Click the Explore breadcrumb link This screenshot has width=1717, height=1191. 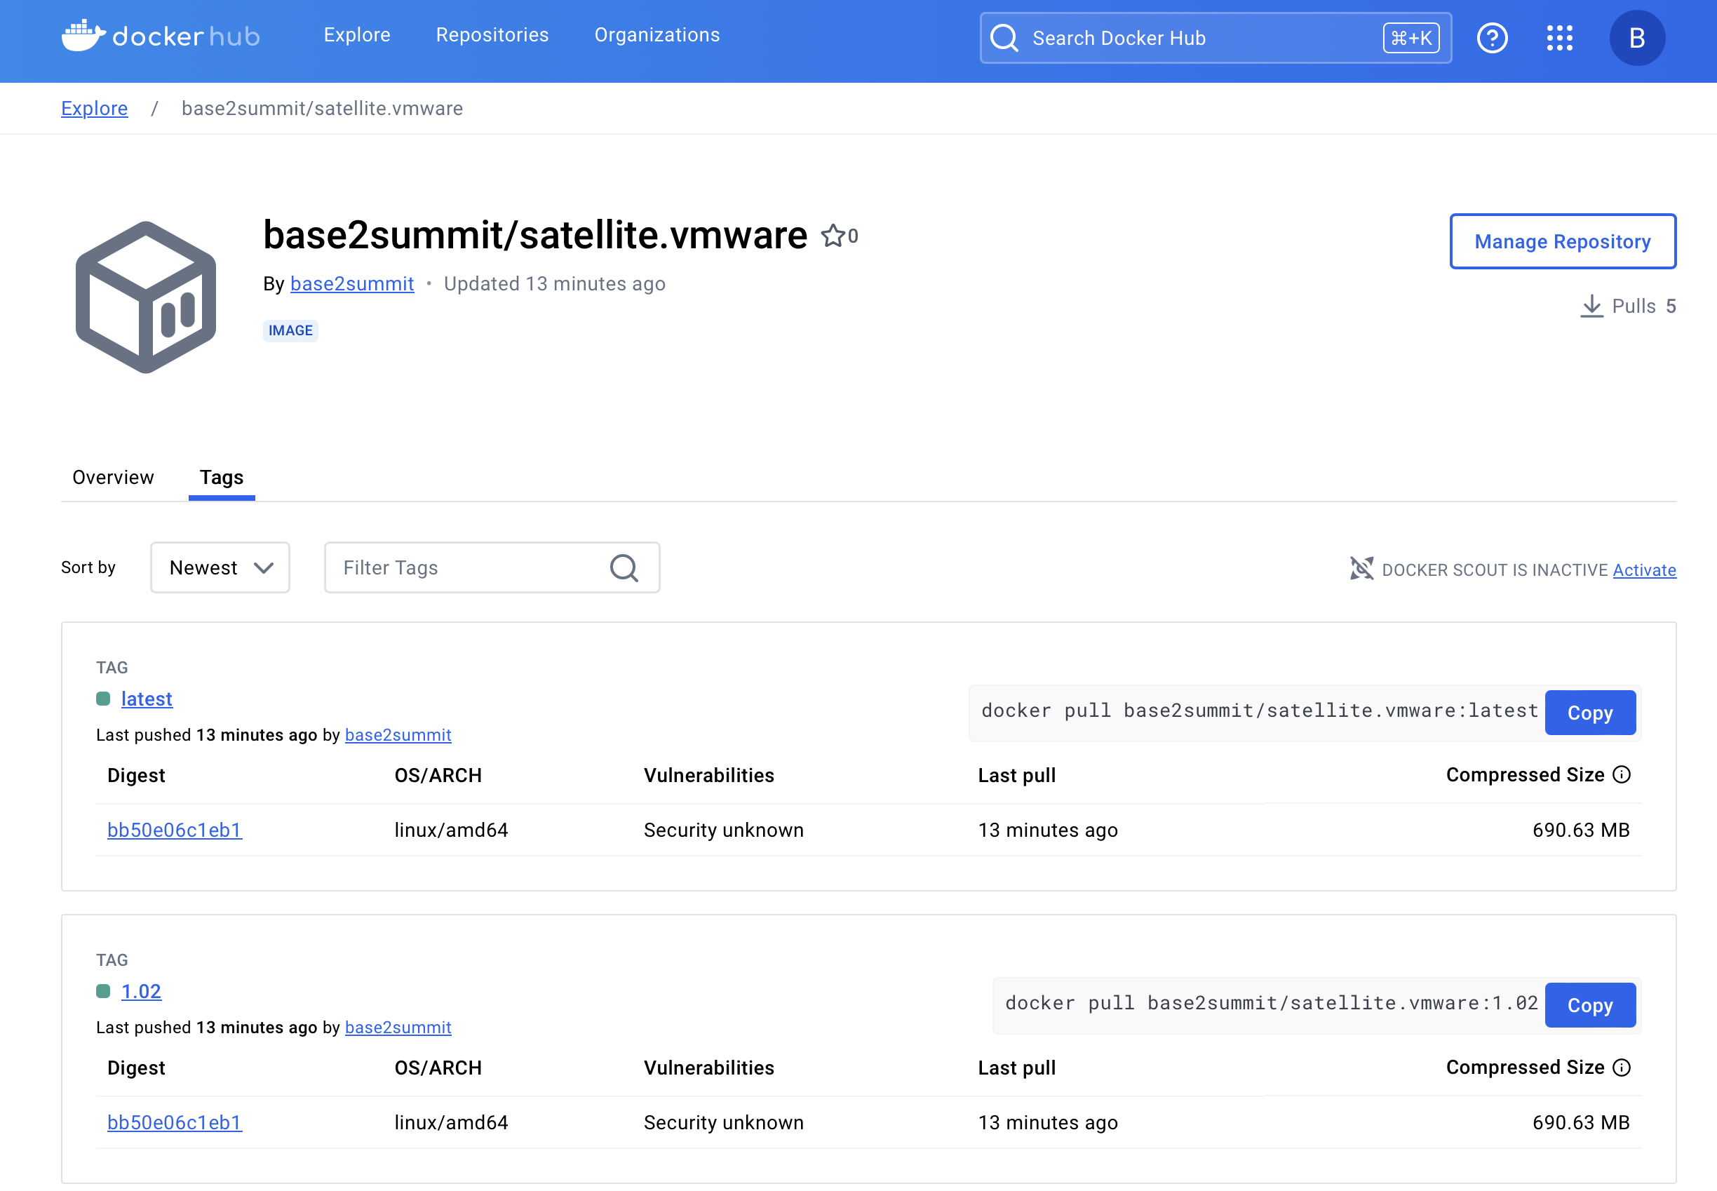click(94, 108)
